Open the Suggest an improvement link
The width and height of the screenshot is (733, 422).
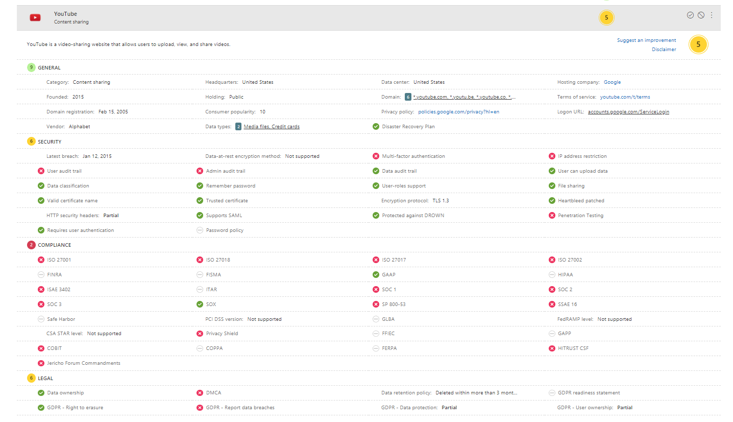646,40
